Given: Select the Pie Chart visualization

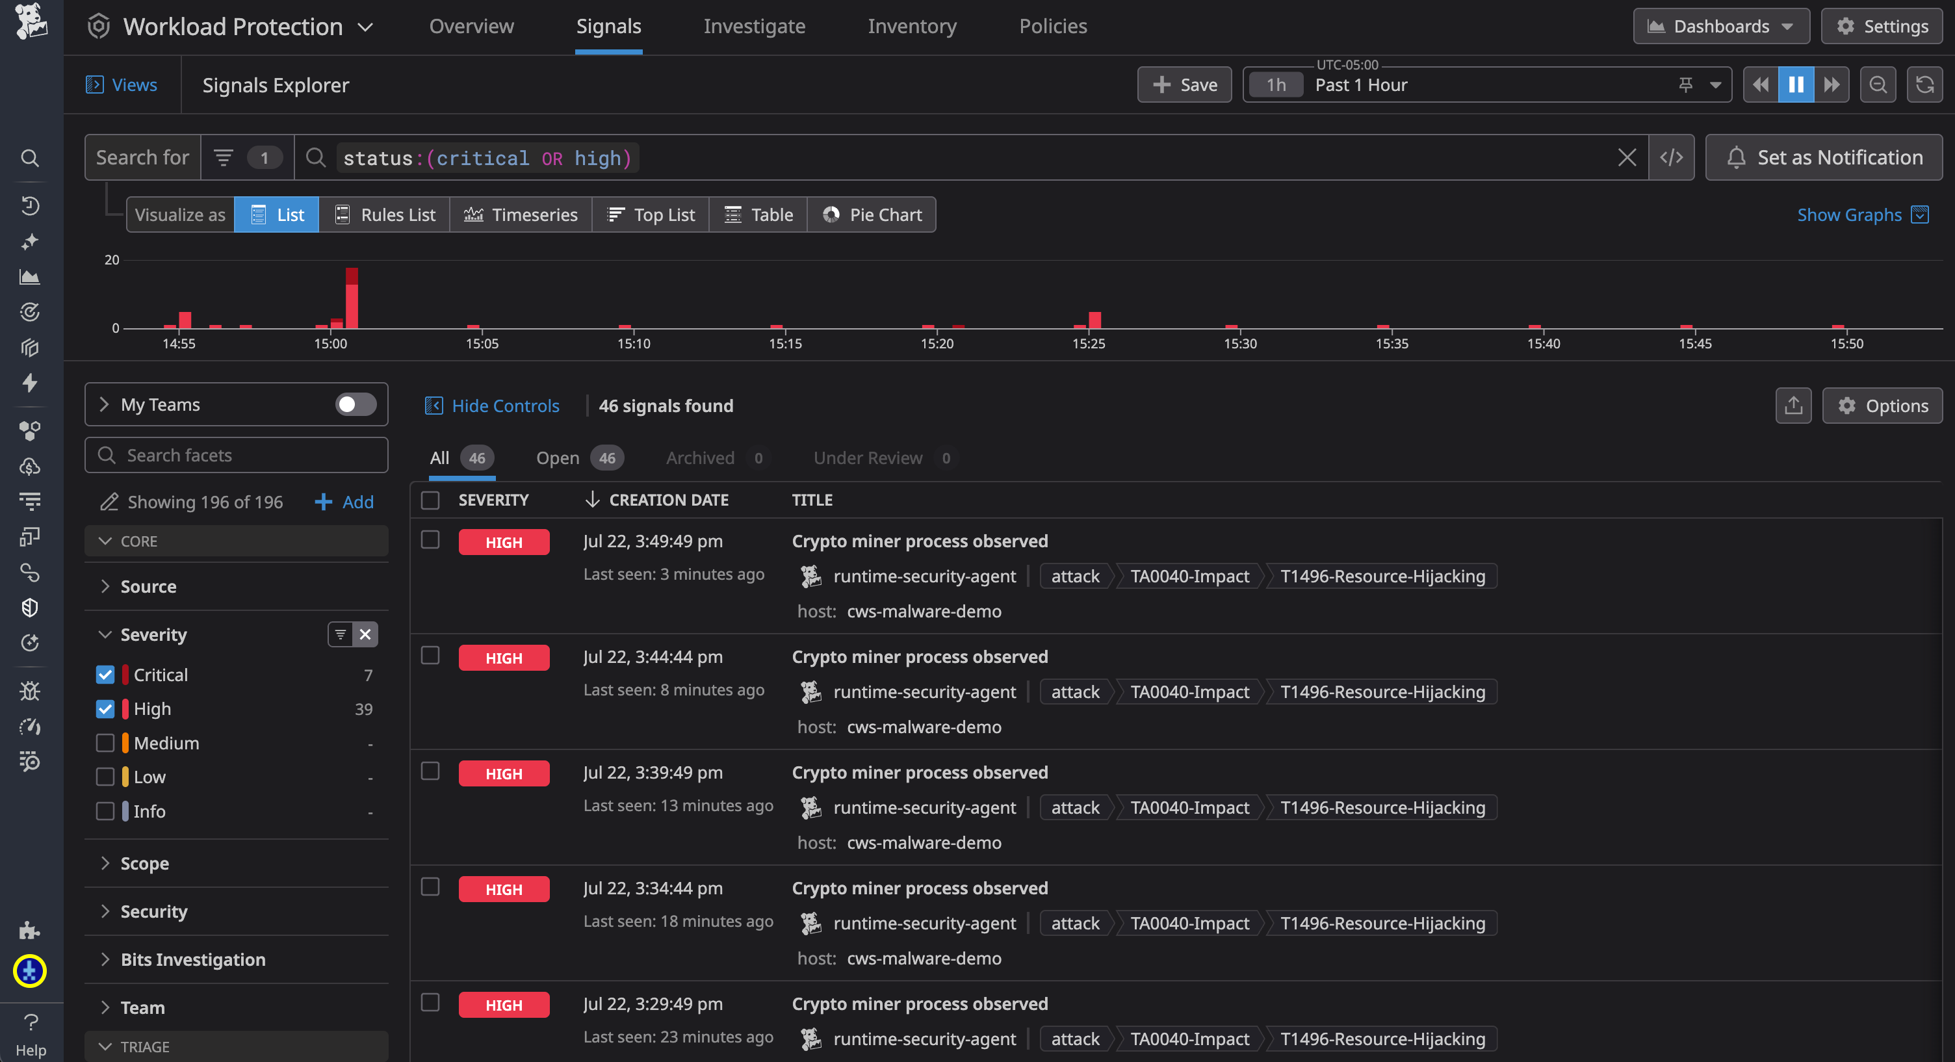Looking at the screenshot, I should coord(872,214).
